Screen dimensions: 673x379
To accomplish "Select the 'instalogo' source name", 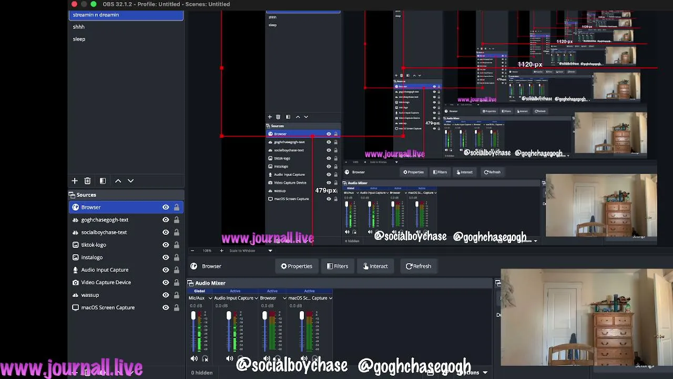I will (x=92, y=257).
